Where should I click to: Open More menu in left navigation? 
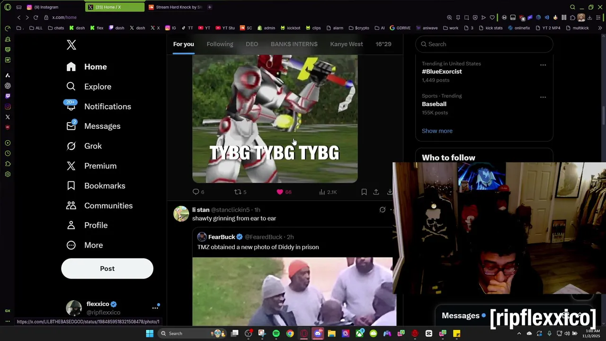[85, 245]
